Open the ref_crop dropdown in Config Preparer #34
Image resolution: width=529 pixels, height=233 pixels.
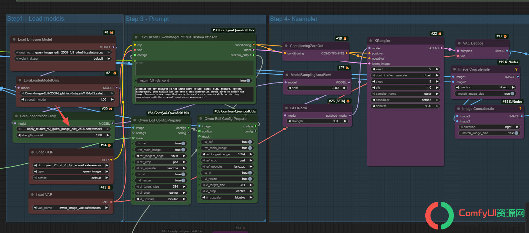[160, 162]
